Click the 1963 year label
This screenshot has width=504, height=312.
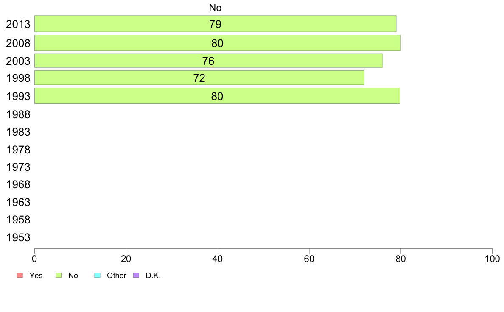18,203
